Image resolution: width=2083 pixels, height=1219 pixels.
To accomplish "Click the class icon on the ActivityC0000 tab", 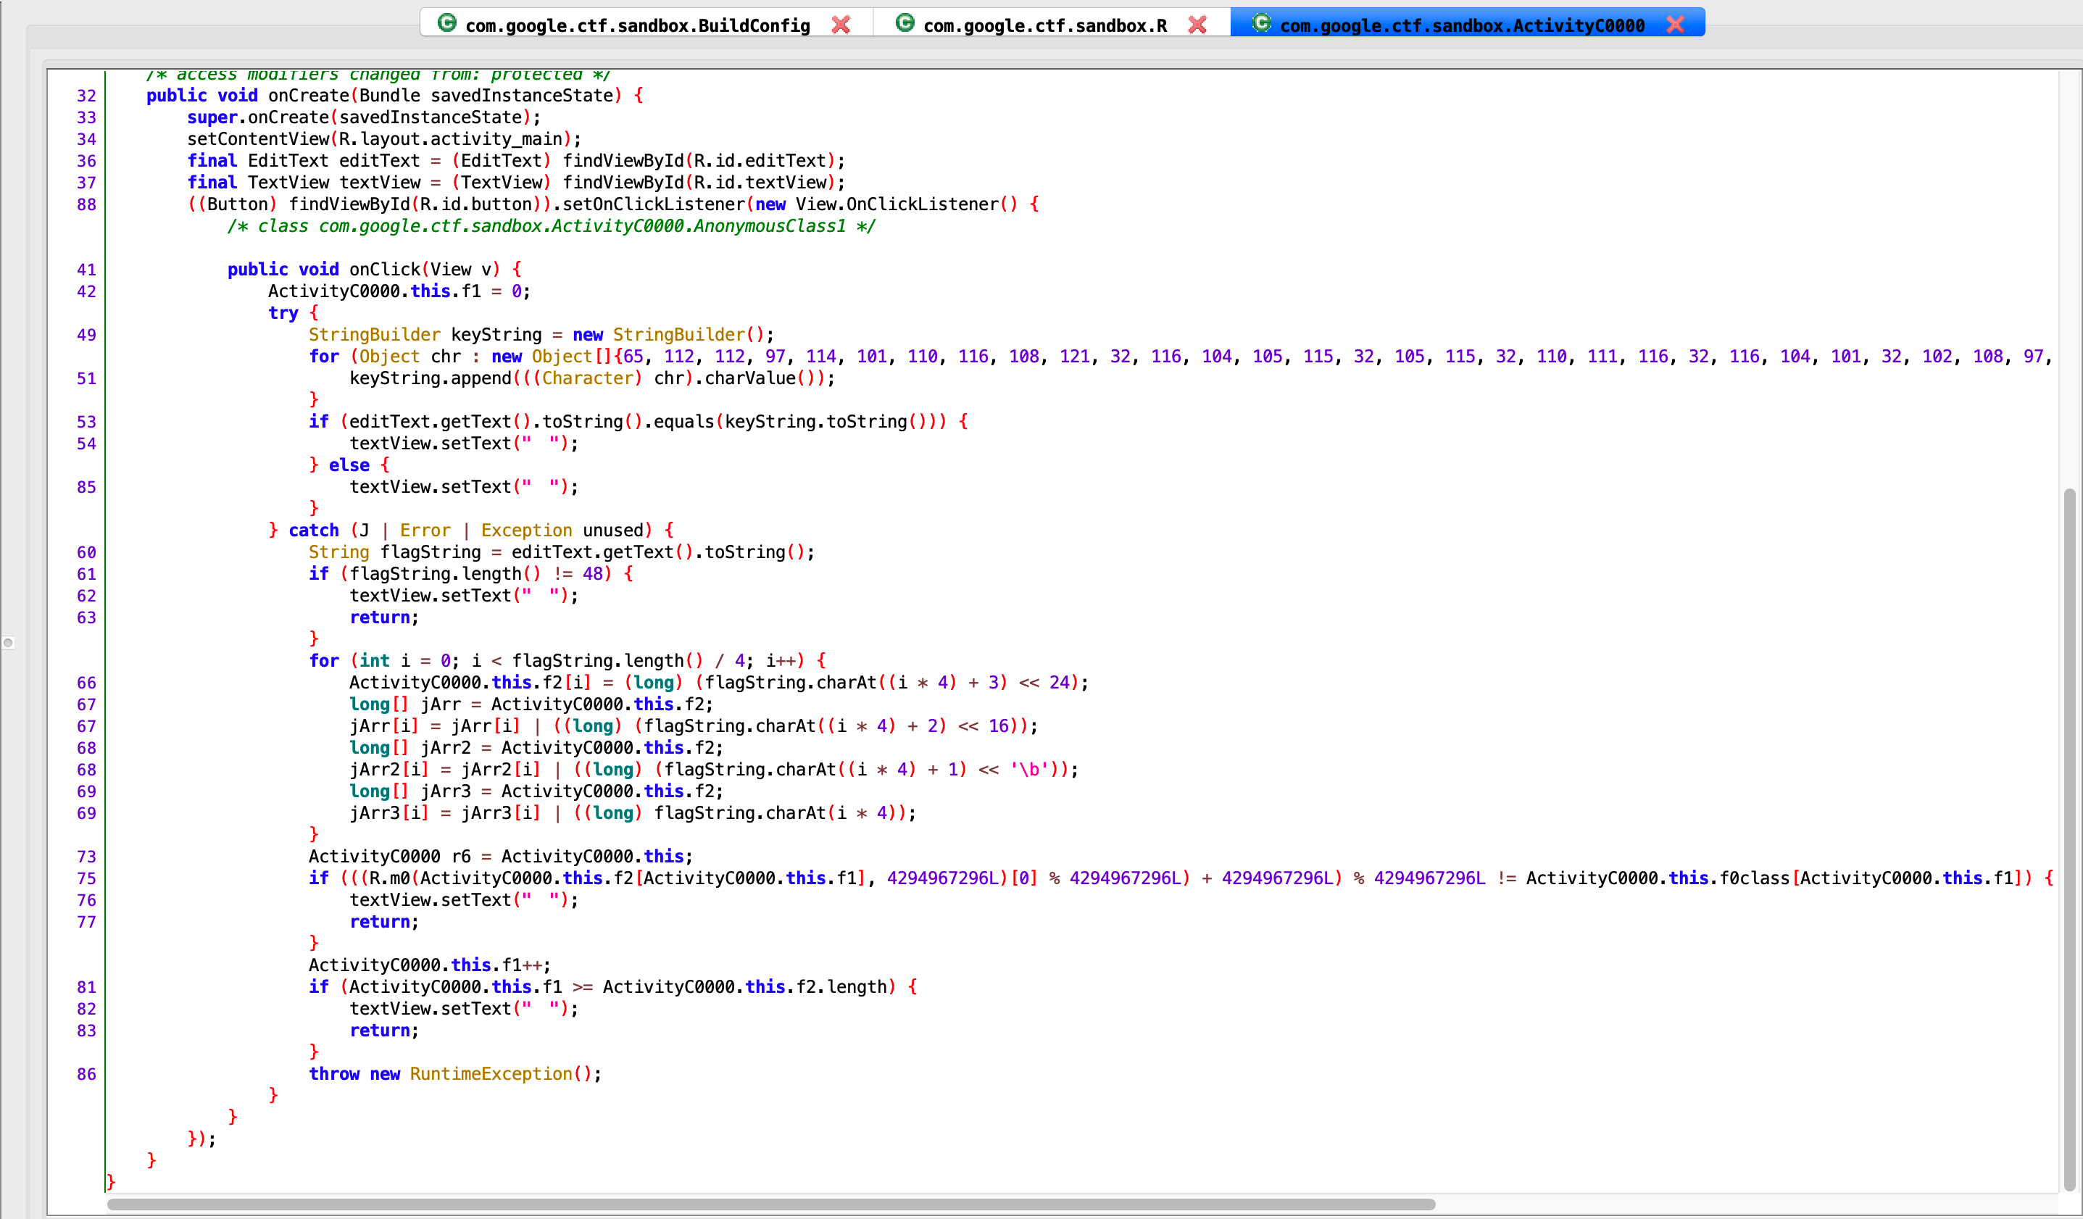I will coord(1261,23).
